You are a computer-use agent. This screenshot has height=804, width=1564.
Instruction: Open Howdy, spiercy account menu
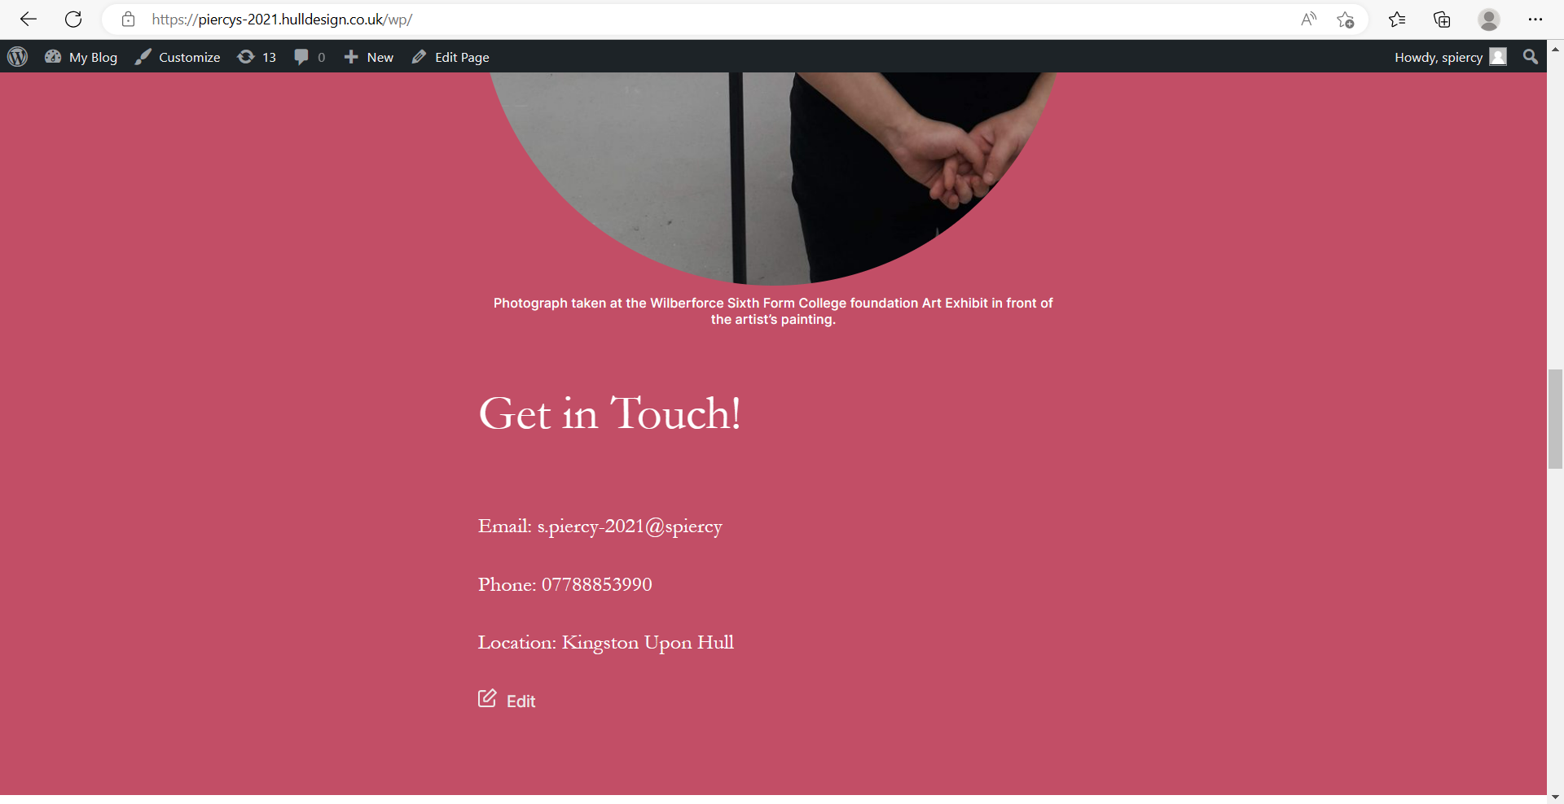1449,57
